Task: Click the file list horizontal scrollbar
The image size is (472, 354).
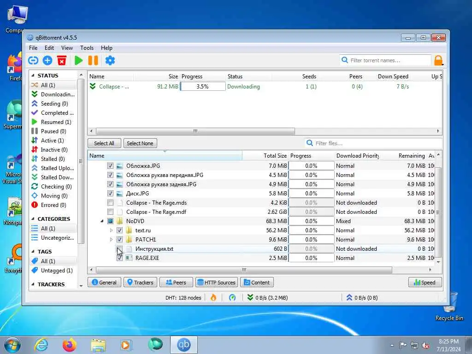Action: pyautogui.click(x=244, y=270)
